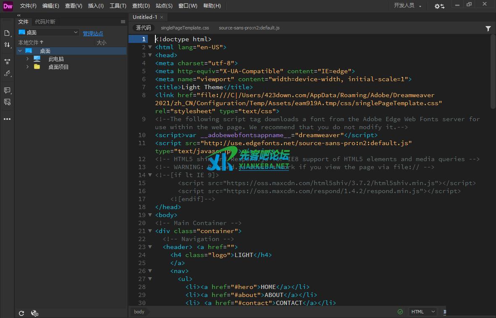This screenshot has height=318, width=496.
Task: Click the filter funnel icon for related files
Action: [488, 29]
